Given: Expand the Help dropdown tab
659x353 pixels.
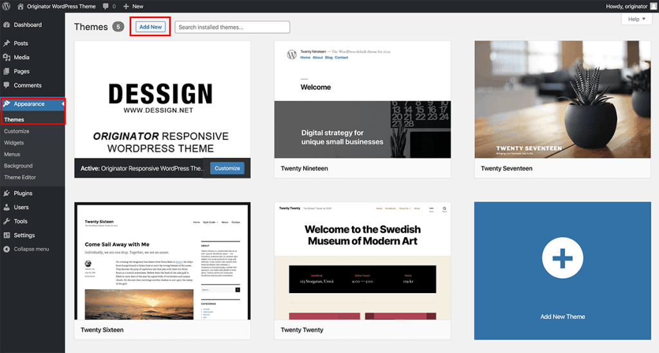Looking at the screenshot, I should tap(636, 19).
